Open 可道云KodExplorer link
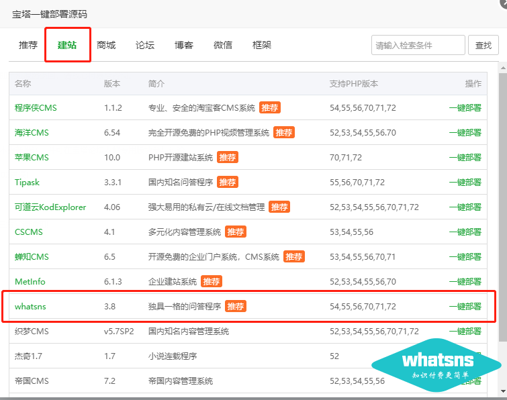The image size is (507, 400). coord(50,207)
